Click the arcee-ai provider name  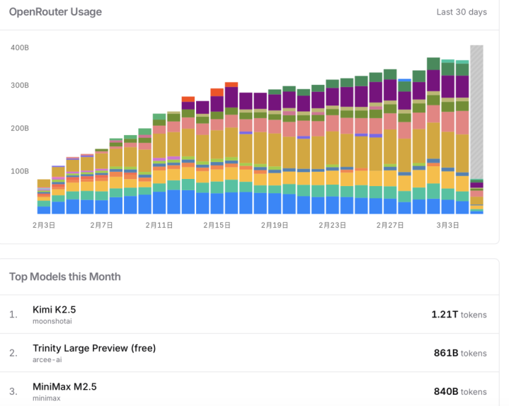47,360
